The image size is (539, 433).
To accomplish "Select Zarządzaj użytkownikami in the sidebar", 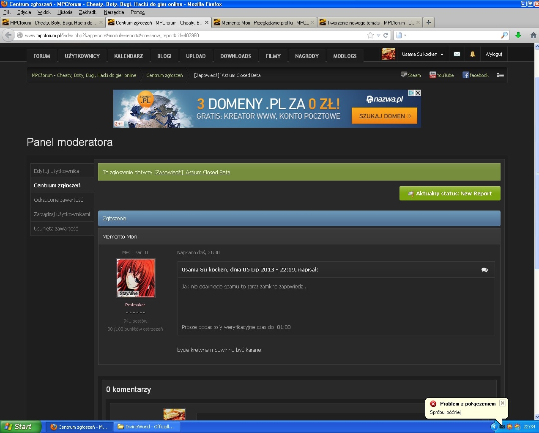I will pos(62,214).
